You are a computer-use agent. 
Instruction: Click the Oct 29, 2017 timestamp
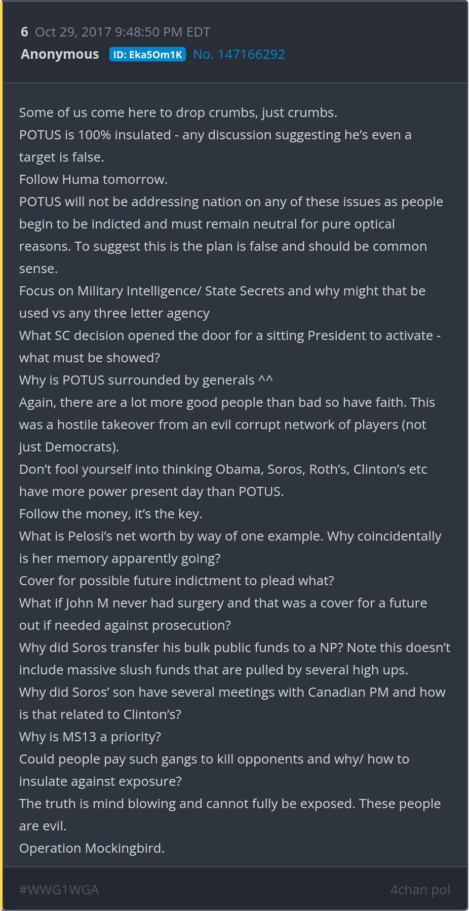tap(122, 32)
